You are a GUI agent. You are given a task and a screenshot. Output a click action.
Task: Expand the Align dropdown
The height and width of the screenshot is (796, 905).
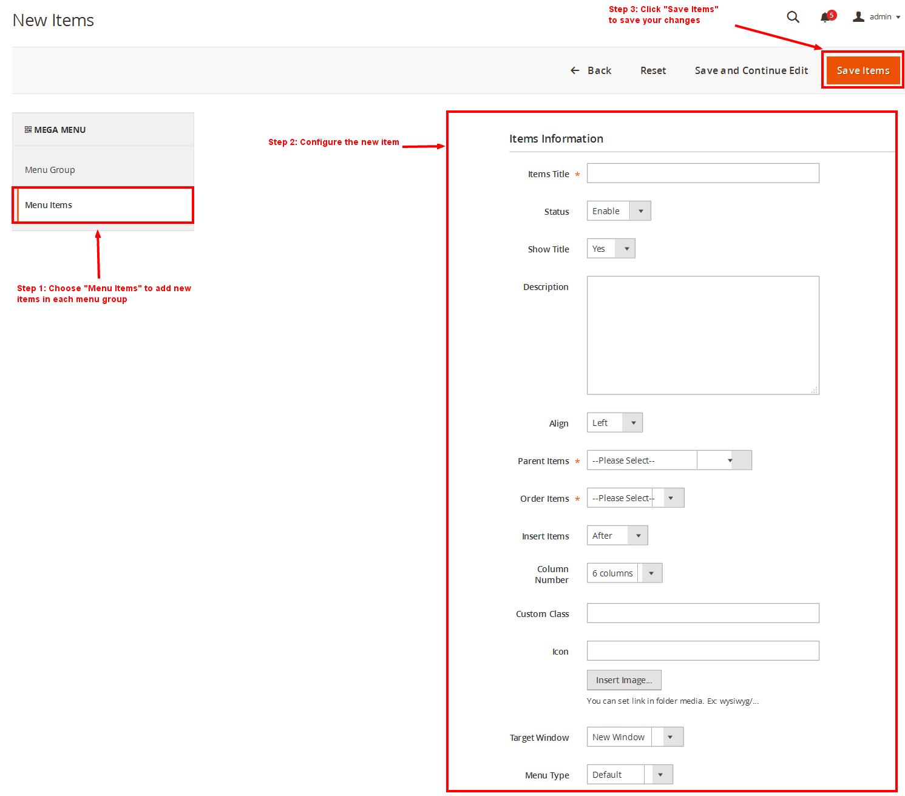614,423
